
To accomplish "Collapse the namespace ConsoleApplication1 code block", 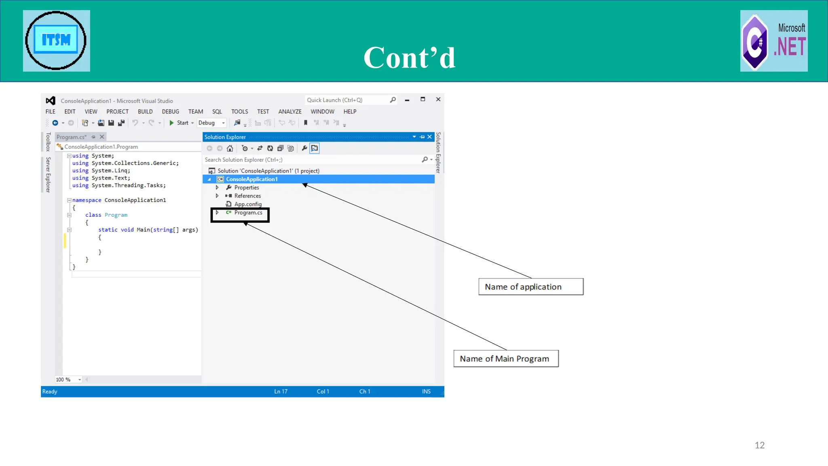I will coord(69,200).
